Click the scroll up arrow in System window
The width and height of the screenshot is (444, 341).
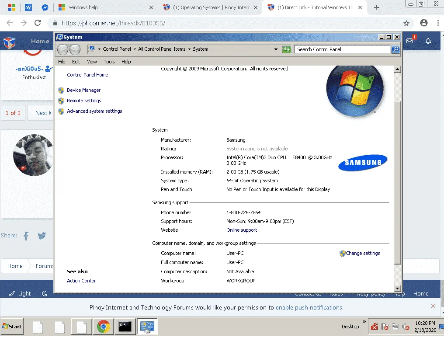click(x=398, y=69)
